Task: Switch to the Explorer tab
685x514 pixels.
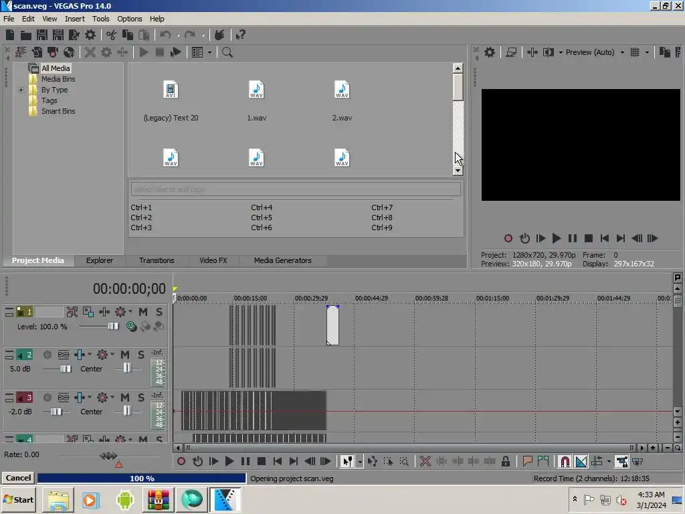Action: [100, 260]
